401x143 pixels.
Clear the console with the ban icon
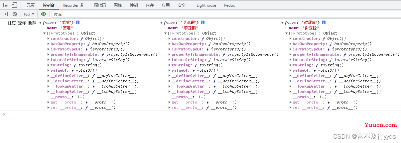(15, 14)
